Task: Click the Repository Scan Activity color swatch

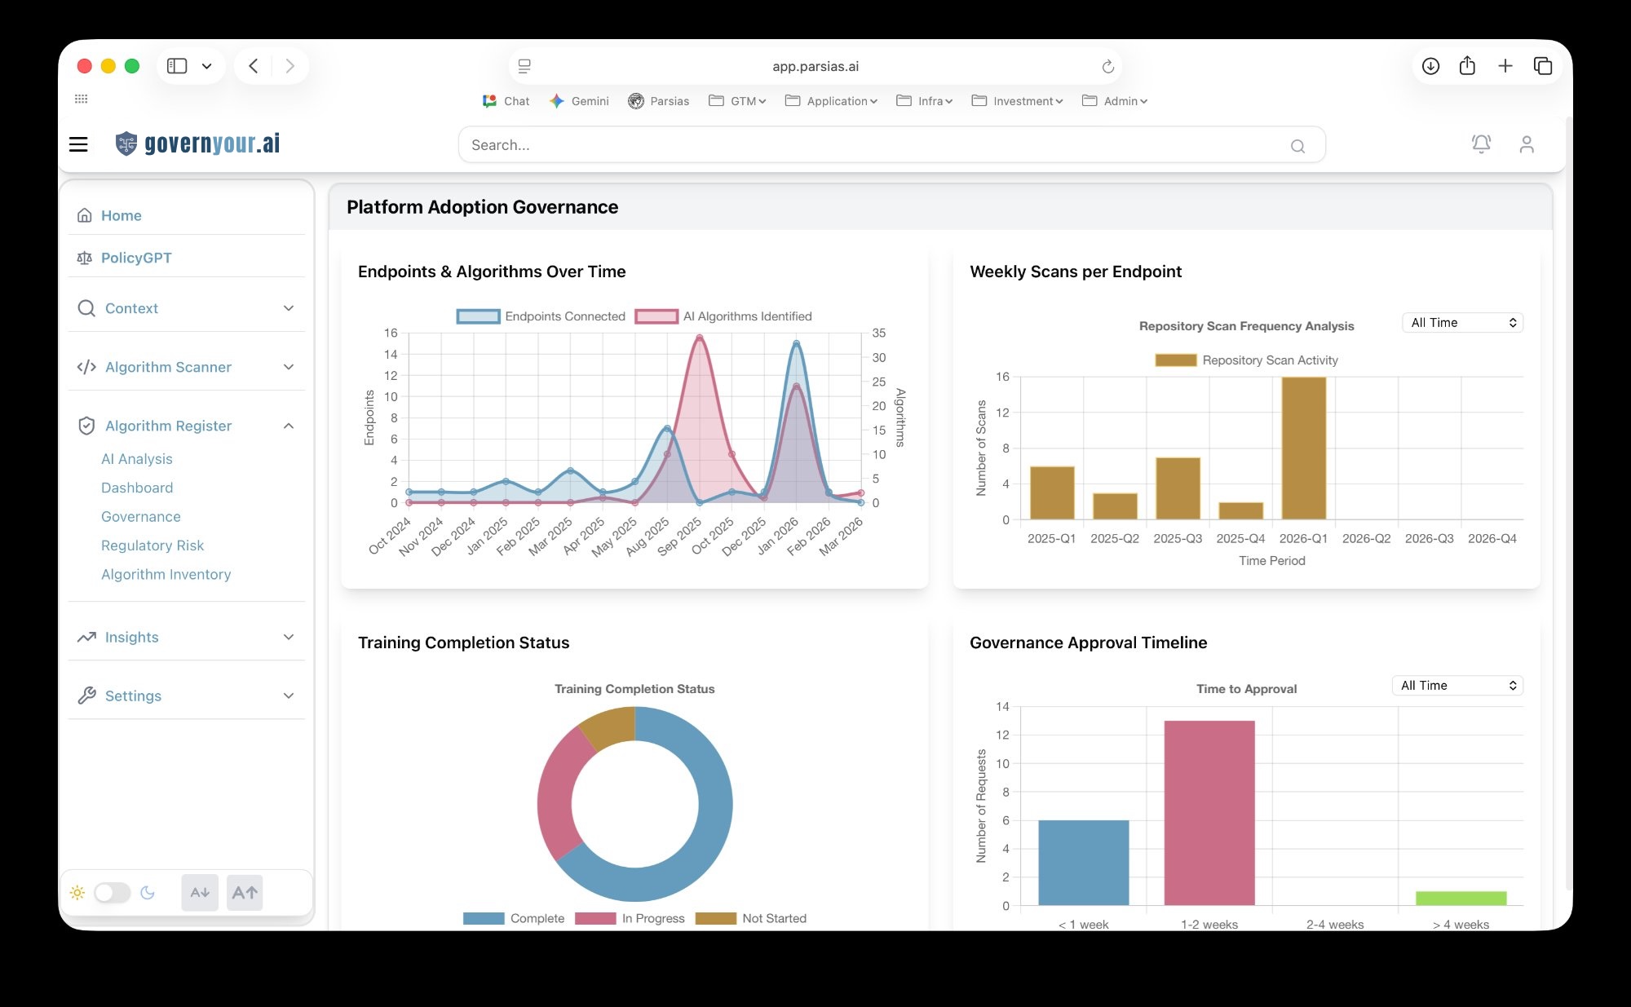Action: coord(1175,360)
